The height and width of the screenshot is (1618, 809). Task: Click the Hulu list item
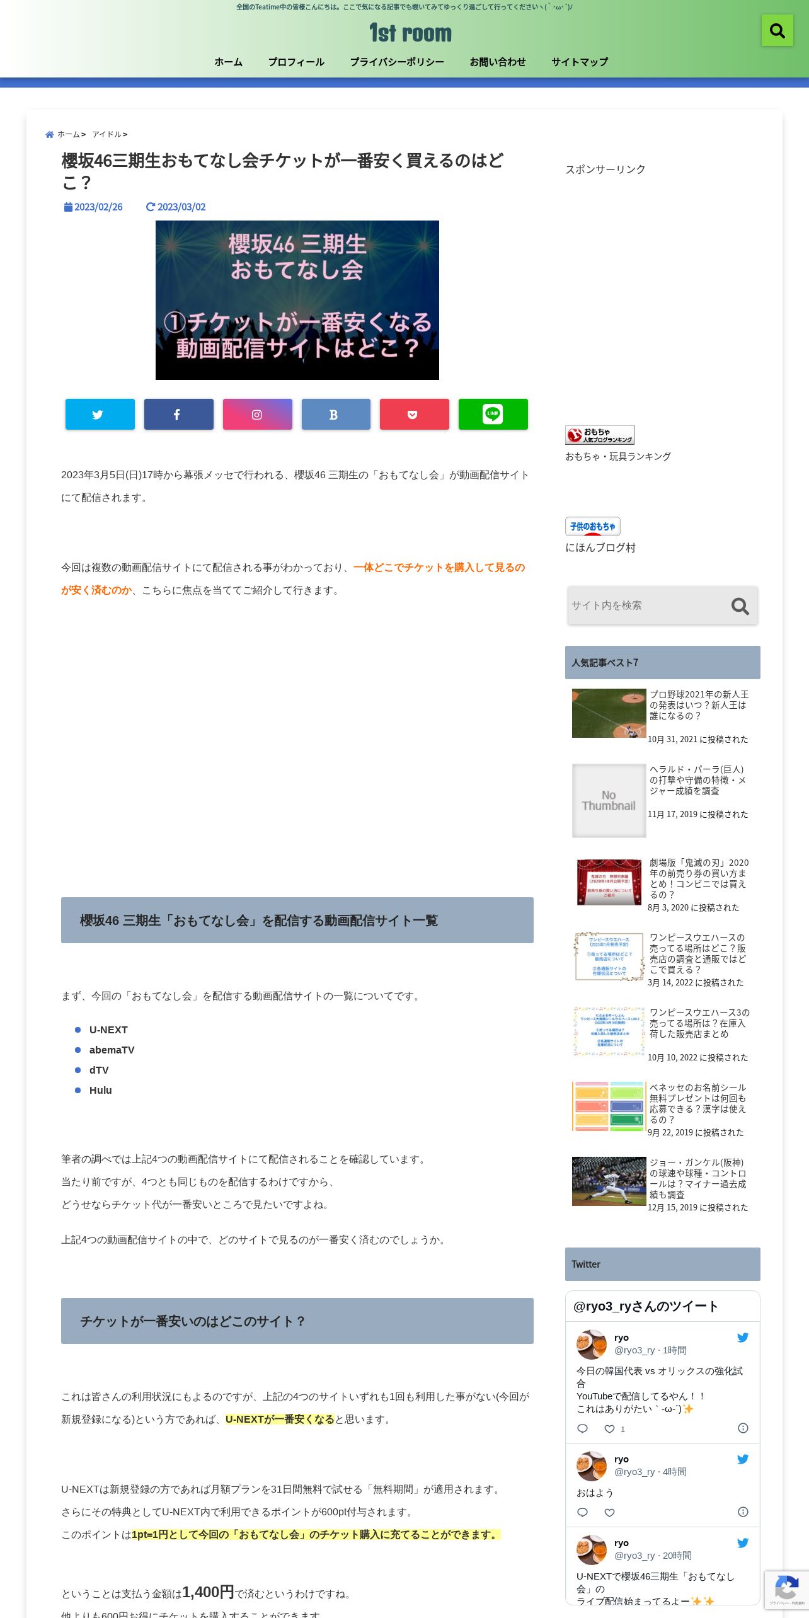(100, 1090)
